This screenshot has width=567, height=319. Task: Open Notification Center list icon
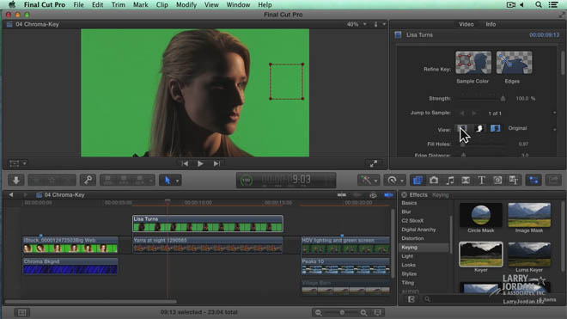(553, 4)
